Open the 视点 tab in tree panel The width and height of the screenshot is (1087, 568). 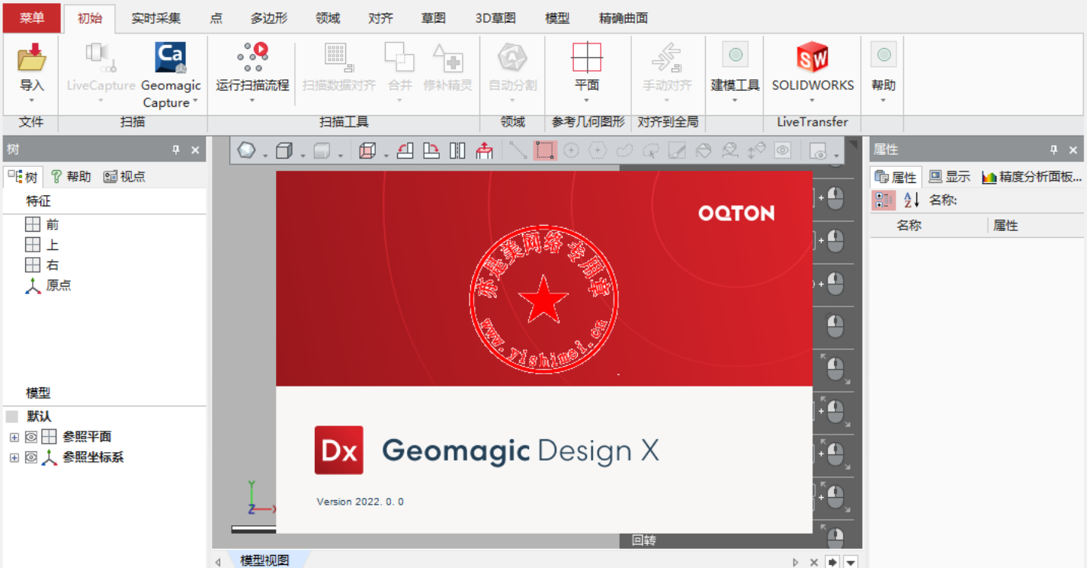pos(124,177)
